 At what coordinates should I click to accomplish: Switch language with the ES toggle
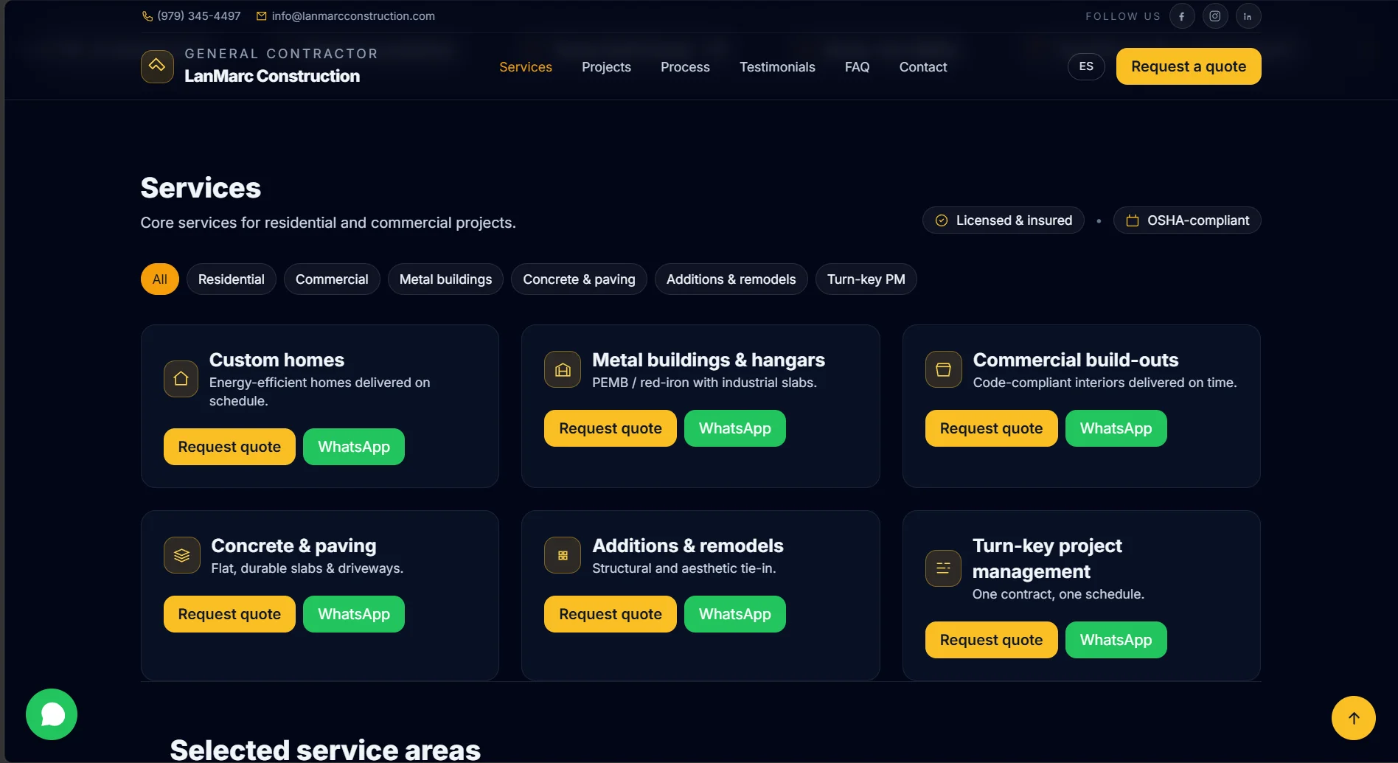click(1085, 66)
